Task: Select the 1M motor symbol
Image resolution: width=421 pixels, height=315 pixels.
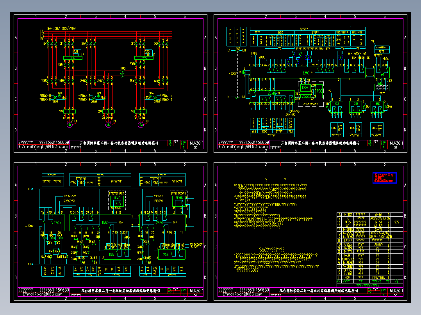Action: click(69, 125)
